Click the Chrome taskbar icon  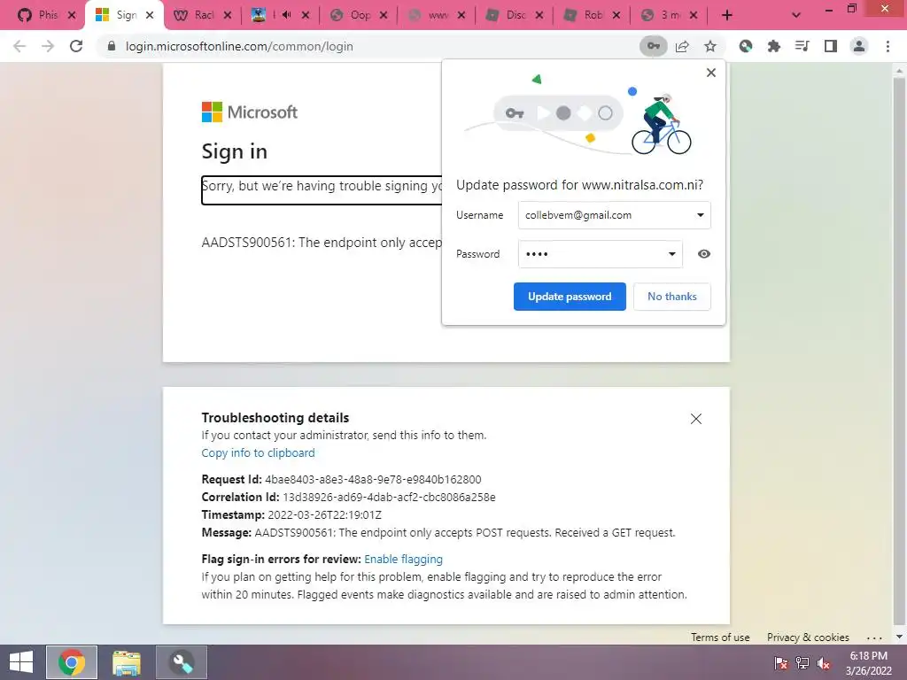click(x=72, y=662)
